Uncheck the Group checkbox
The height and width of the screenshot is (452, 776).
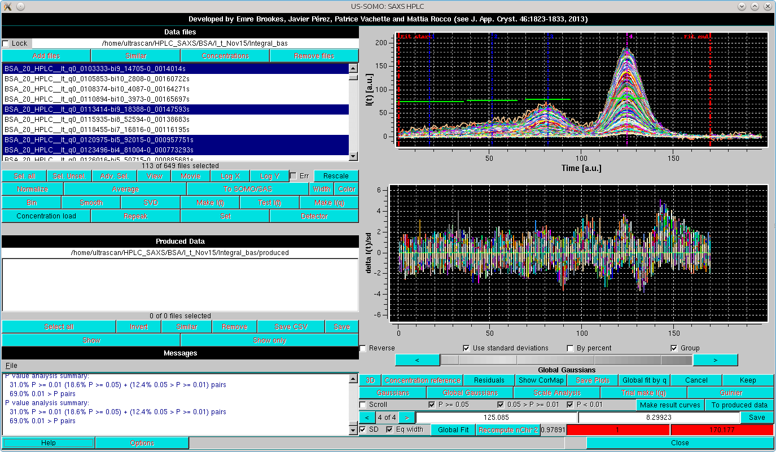tap(674, 348)
